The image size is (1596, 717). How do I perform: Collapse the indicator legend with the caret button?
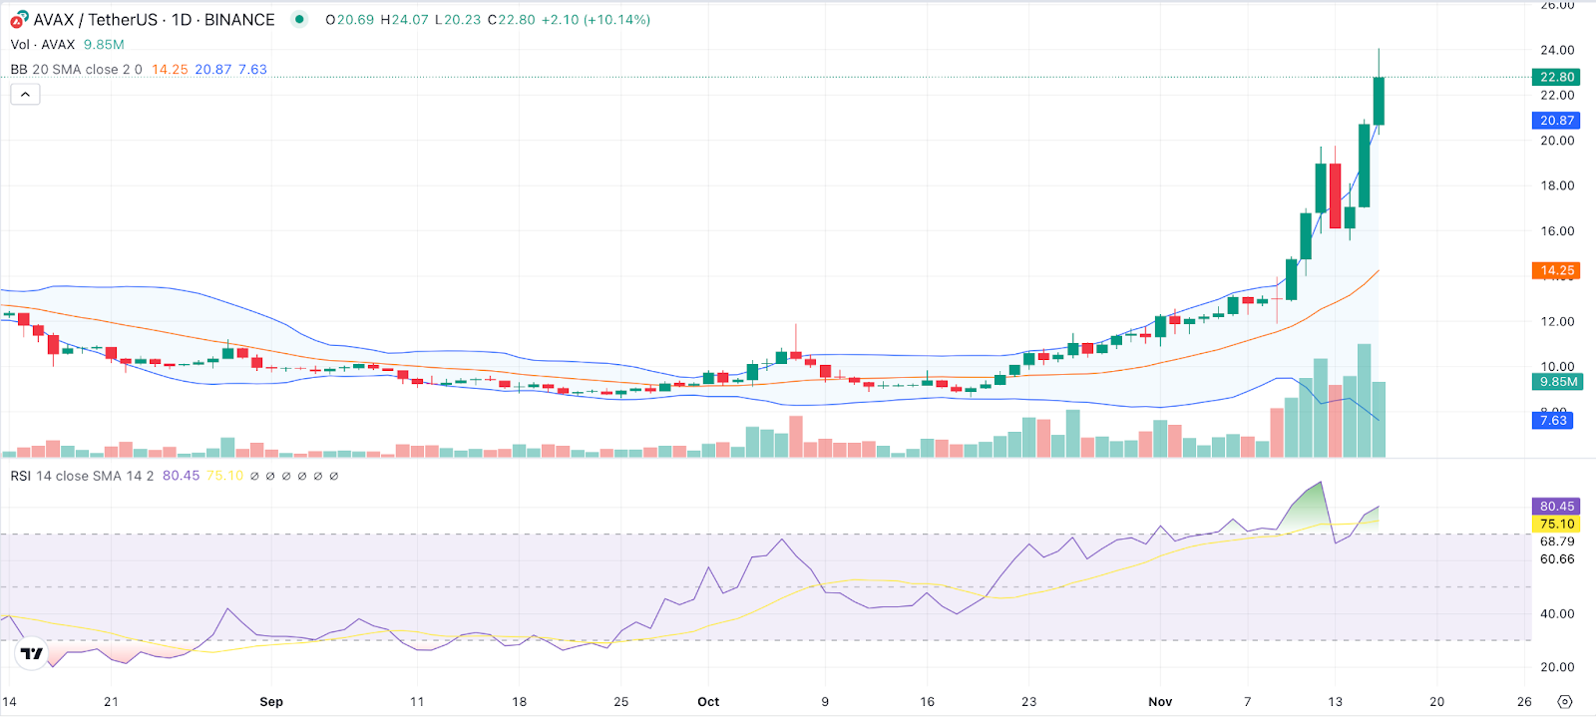click(25, 94)
